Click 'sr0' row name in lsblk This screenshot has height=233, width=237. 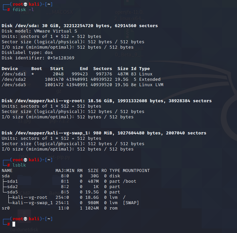click(x=6, y=208)
